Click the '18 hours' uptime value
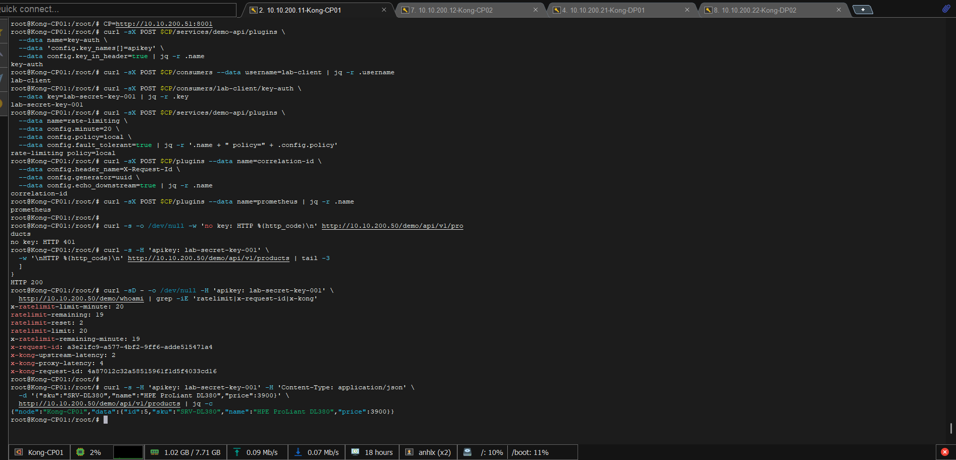 pos(379,452)
